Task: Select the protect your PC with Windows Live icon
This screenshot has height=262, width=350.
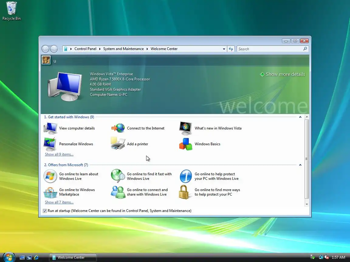Action: click(x=186, y=176)
